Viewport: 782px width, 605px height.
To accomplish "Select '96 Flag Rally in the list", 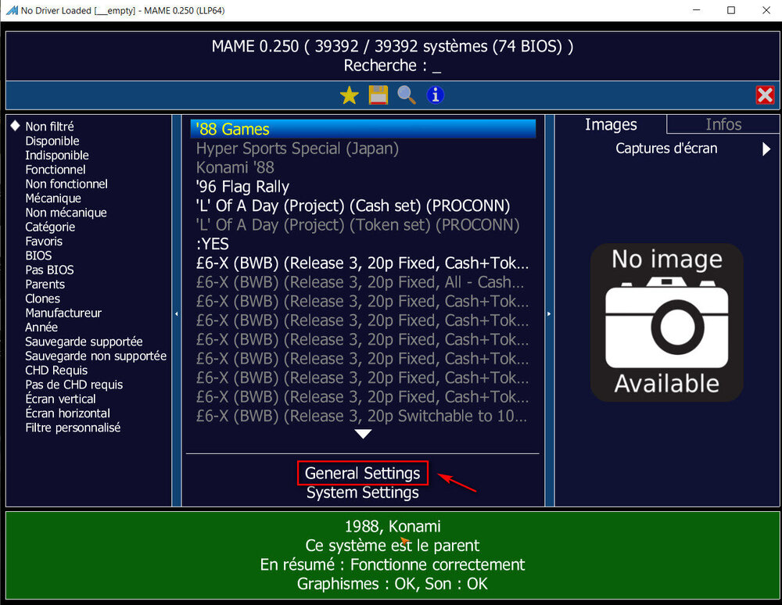I will [x=242, y=187].
